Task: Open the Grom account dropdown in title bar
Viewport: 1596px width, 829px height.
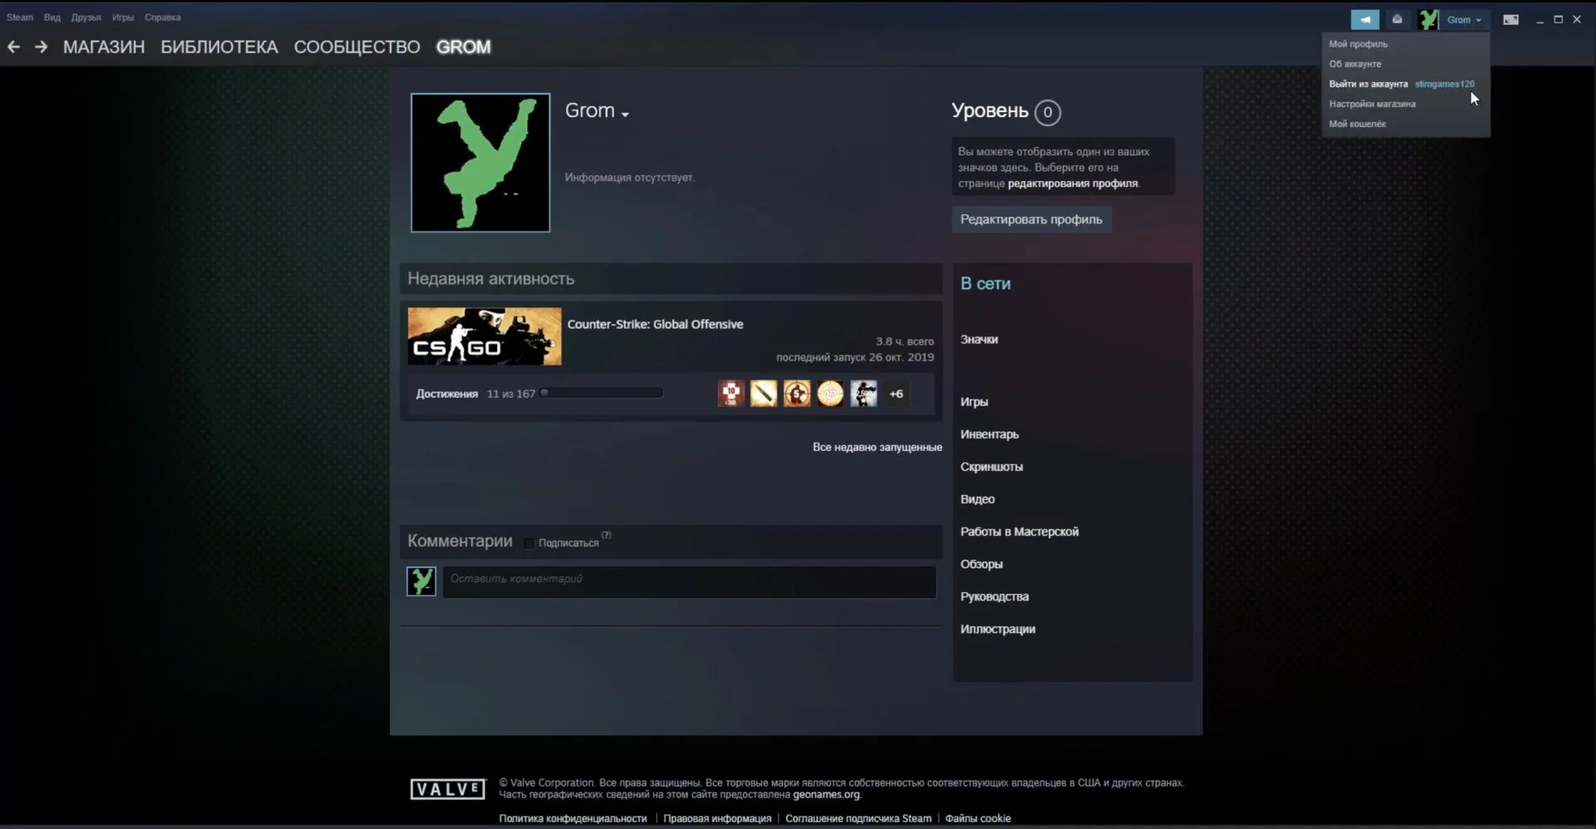Action: coord(1464,19)
